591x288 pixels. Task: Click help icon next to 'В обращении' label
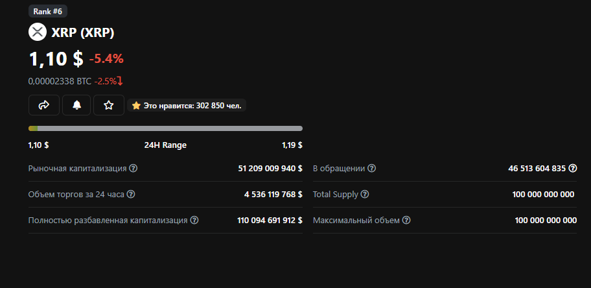tap(372, 168)
